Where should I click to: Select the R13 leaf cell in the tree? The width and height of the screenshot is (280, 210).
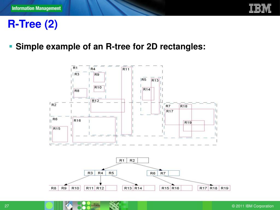[128, 188]
